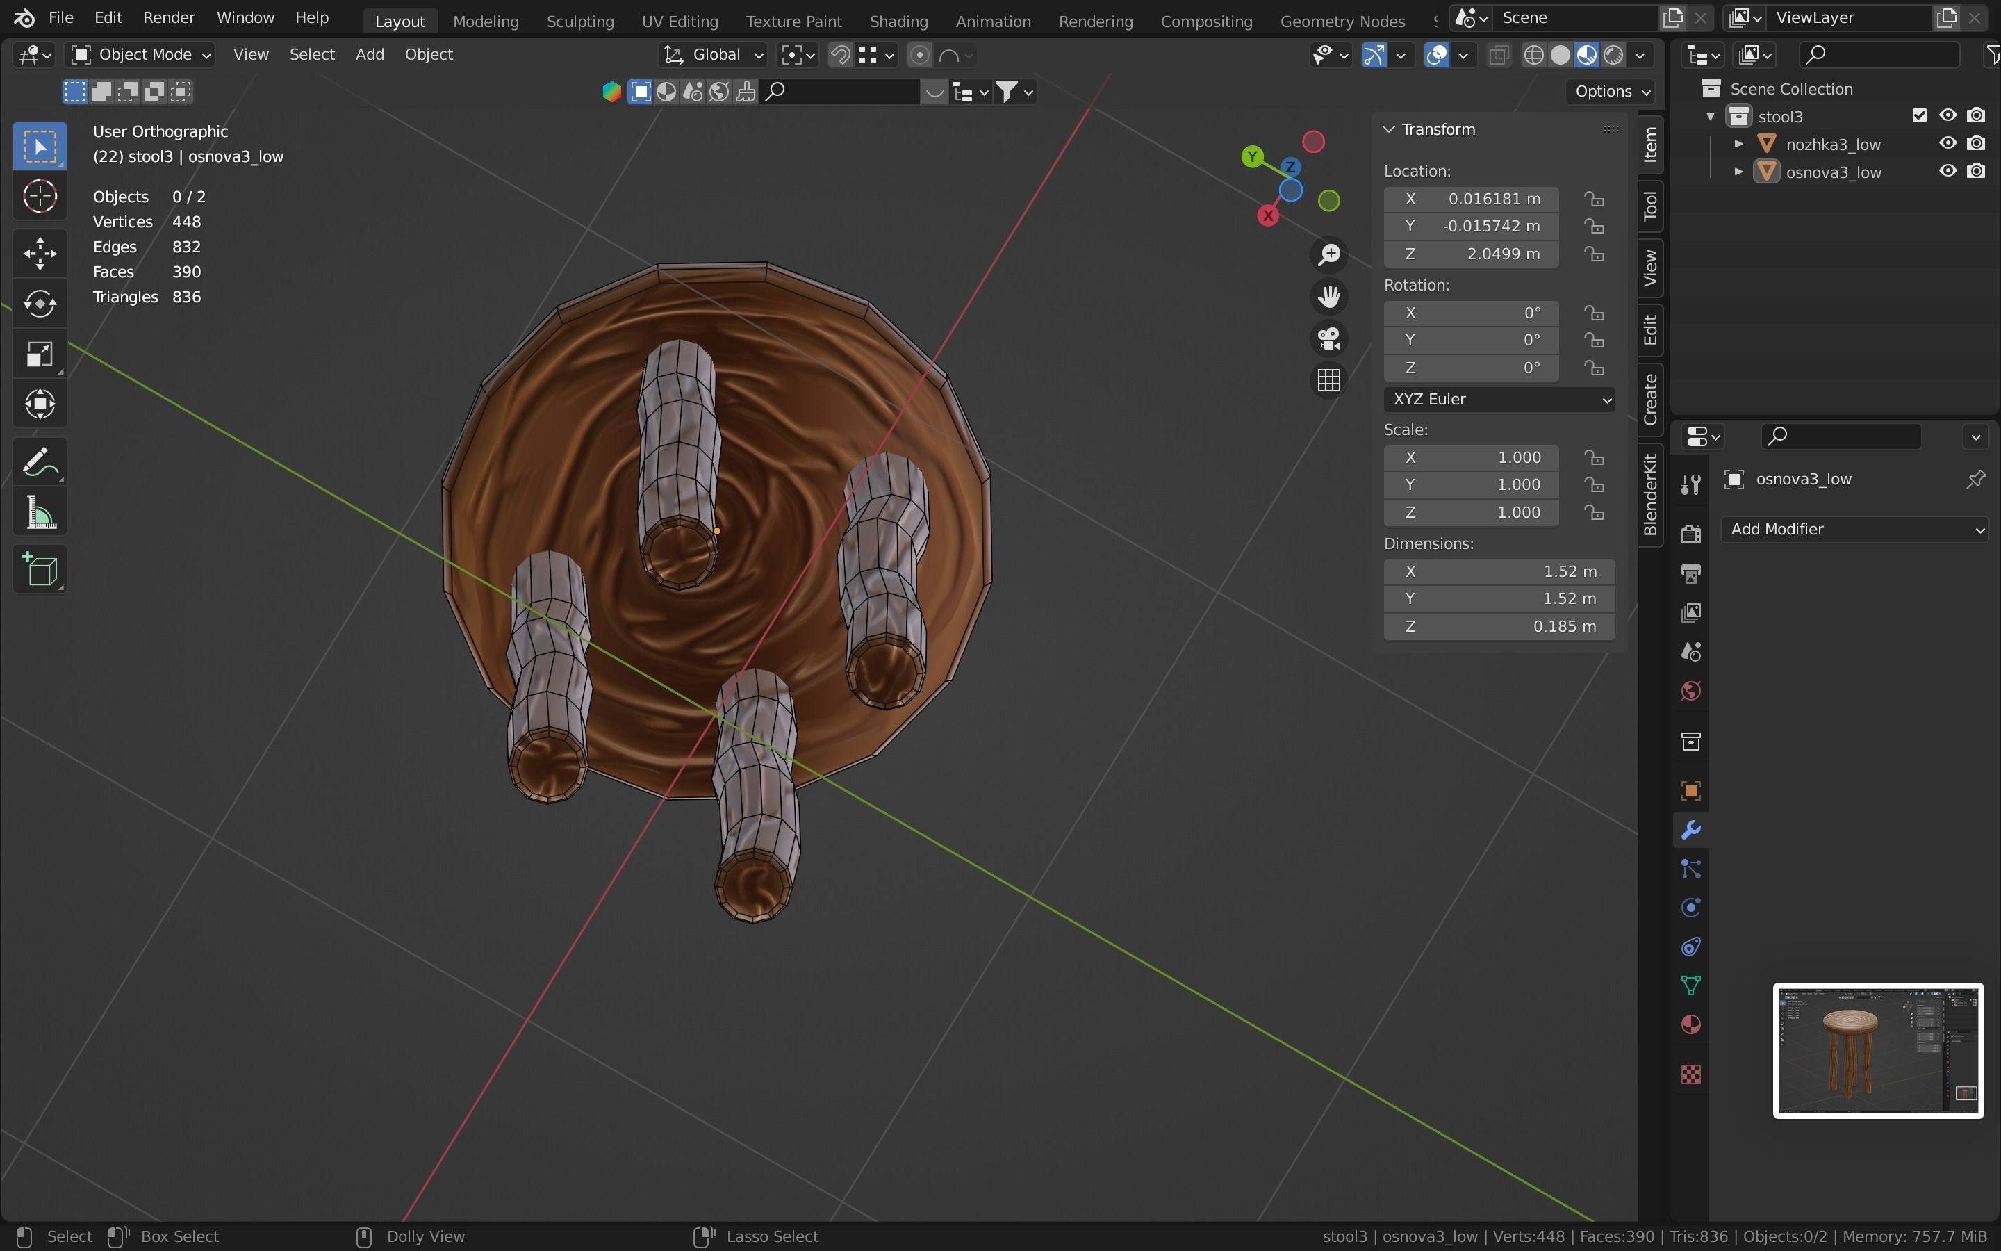Open the XYZ Euler rotation mode dropdown
The height and width of the screenshot is (1251, 2001).
(1498, 400)
